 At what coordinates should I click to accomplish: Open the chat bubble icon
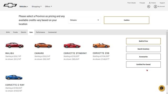pyautogui.click(x=162, y=88)
